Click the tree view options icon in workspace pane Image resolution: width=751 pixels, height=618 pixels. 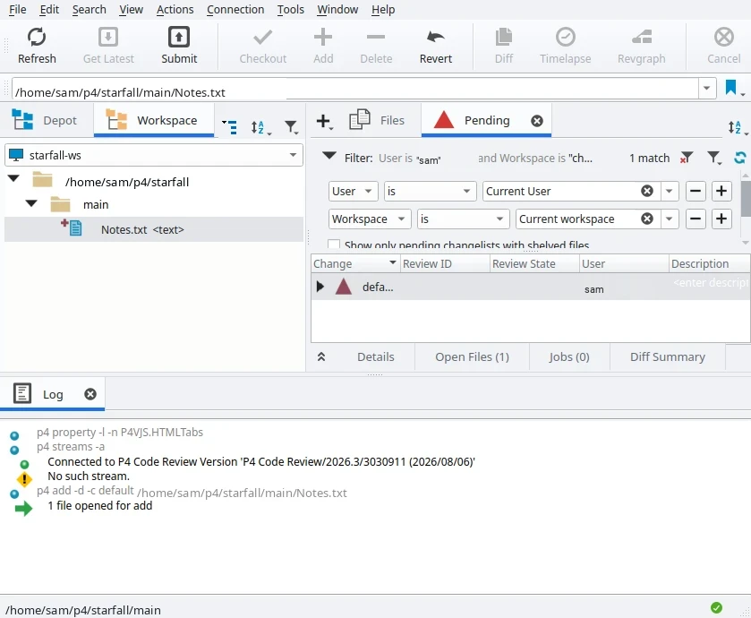229,127
